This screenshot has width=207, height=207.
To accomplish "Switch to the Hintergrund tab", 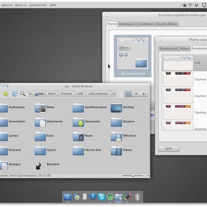I will pyautogui.click(x=127, y=24).
